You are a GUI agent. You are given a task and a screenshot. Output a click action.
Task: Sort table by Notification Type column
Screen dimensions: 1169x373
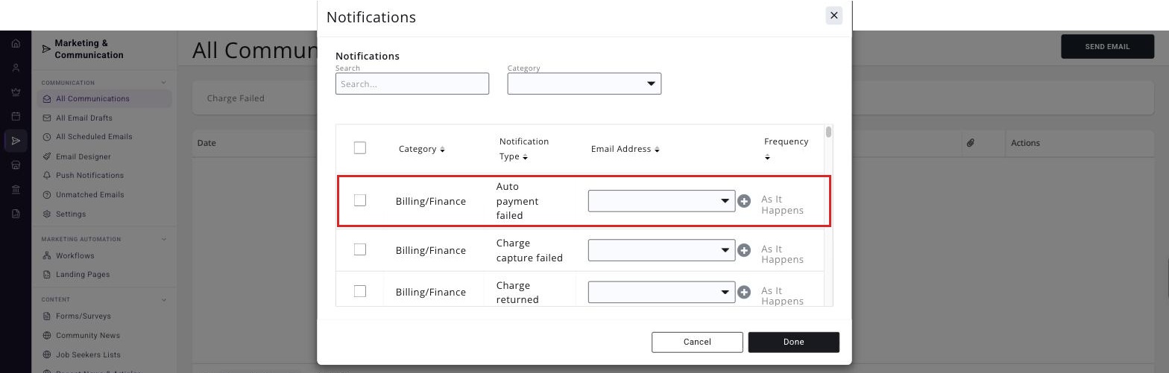(525, 157)
